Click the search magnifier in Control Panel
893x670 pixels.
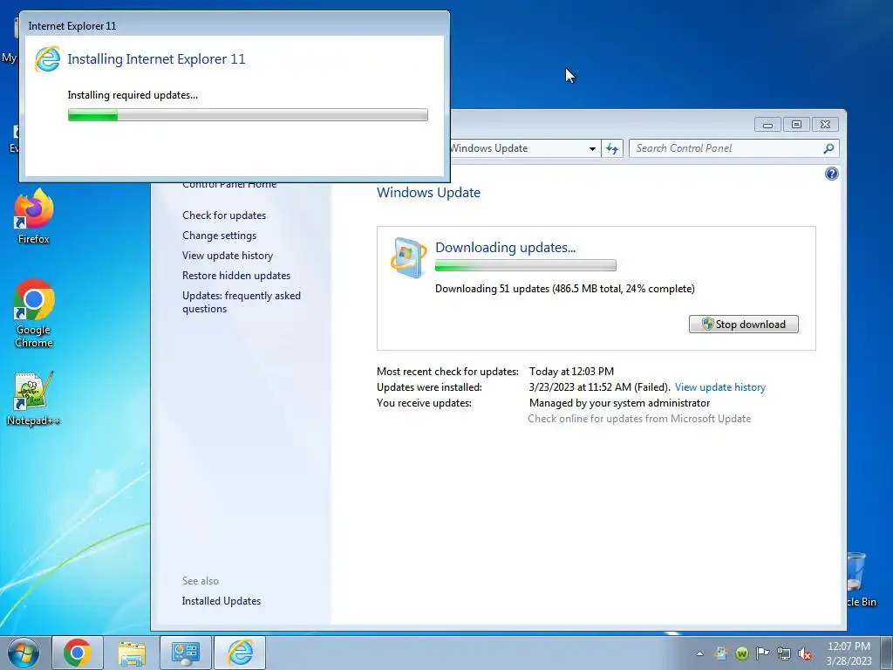828,148
